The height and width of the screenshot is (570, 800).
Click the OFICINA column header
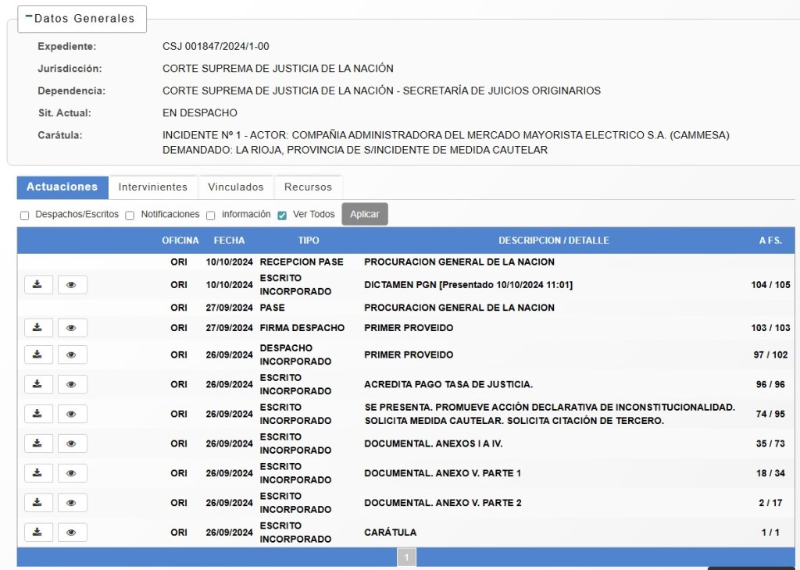(x=180, y=240)
